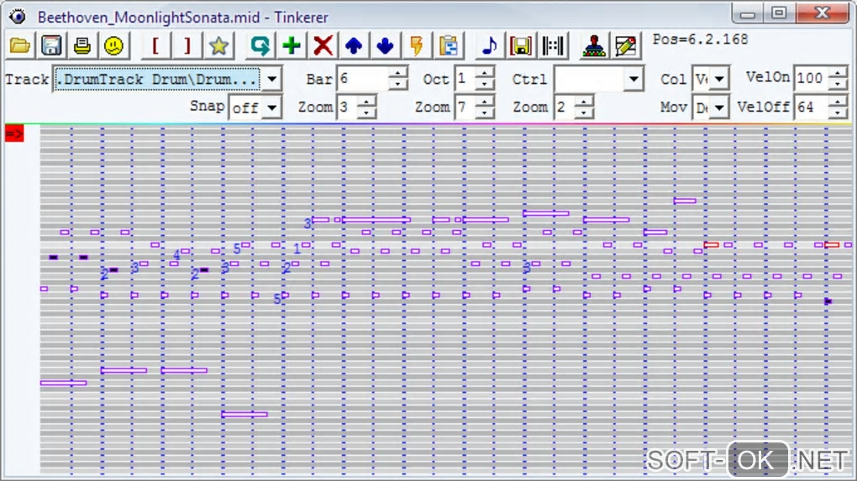The height and width of the screenshot is (481, 857).
Task: Decrease the Zoom 3 value
Action: click(x=366, y=113)
